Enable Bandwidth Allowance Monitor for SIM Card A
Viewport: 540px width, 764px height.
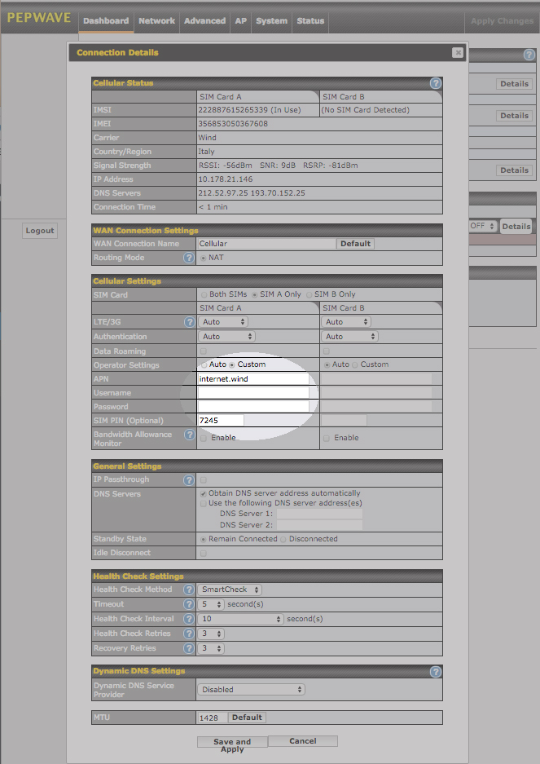point(204,438)
